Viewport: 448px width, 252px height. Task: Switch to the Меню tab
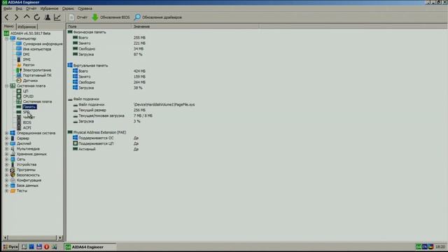point(9,27)
